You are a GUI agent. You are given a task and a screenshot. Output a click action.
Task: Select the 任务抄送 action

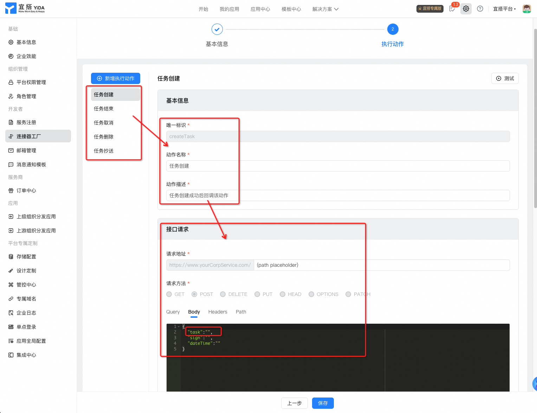point(116,151)
